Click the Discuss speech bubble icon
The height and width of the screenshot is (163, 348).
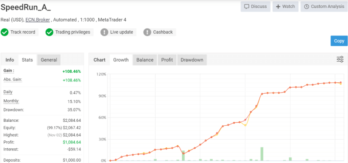click(x=247, y=7)
